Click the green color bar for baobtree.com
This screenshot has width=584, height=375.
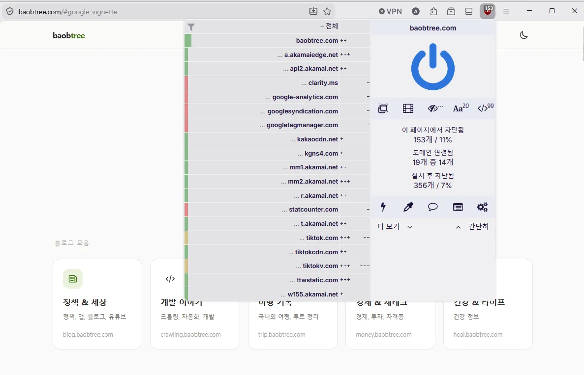[x=188, y=41]
